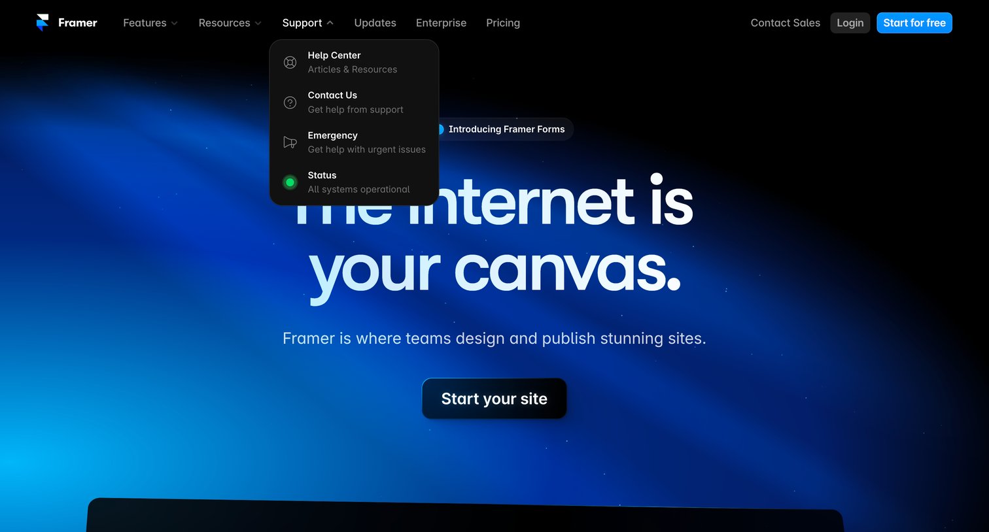
Task: Collapse the Support menu chevron
Action: [330, 23]
